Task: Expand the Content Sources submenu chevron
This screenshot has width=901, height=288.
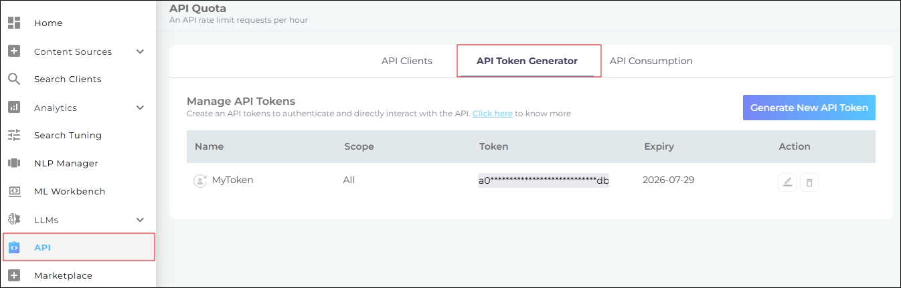Action: (x=140, y=51)
